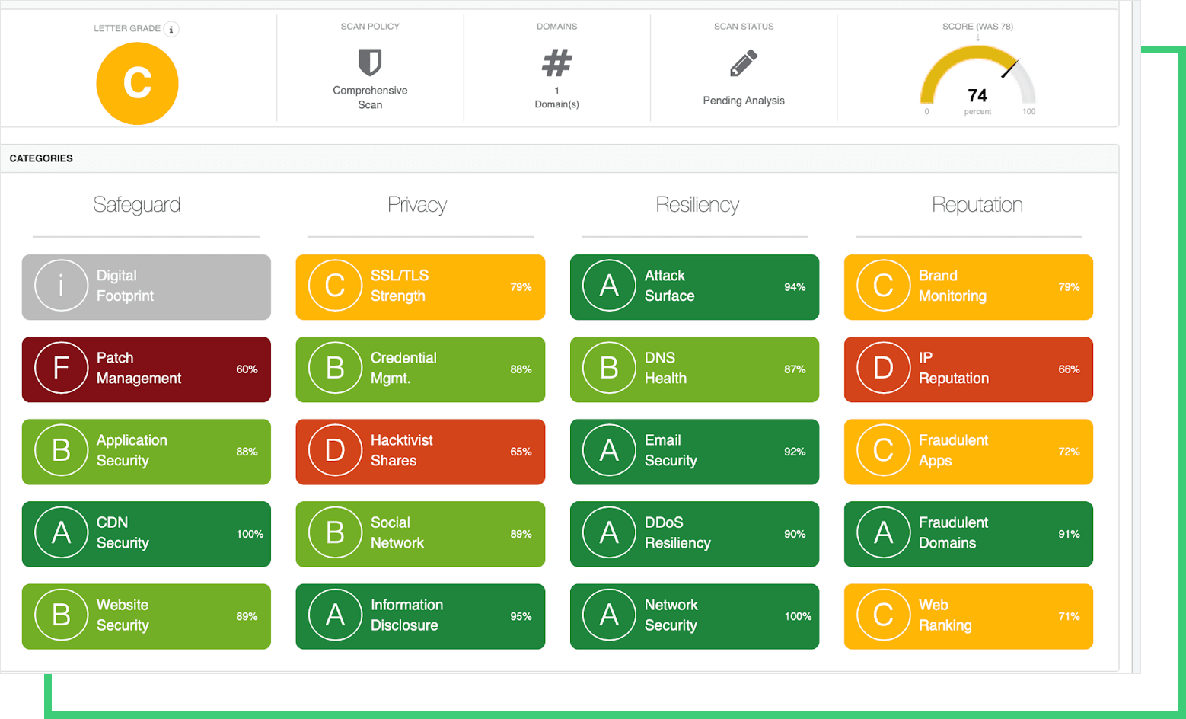Open the SSL/TLS Strength category card
The height and width of the screenshot is (719, 1186).
point(420,286)
